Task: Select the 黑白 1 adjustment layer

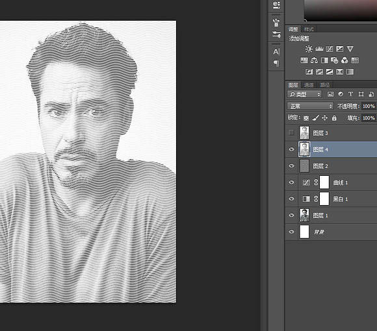Action: 331,199
